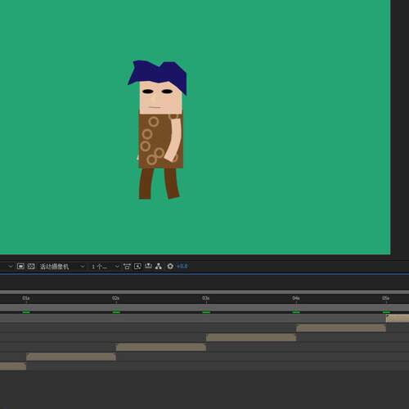Open the resolution dropdown chevron
This screenshot has height=409, width=409.
point(11,266)
